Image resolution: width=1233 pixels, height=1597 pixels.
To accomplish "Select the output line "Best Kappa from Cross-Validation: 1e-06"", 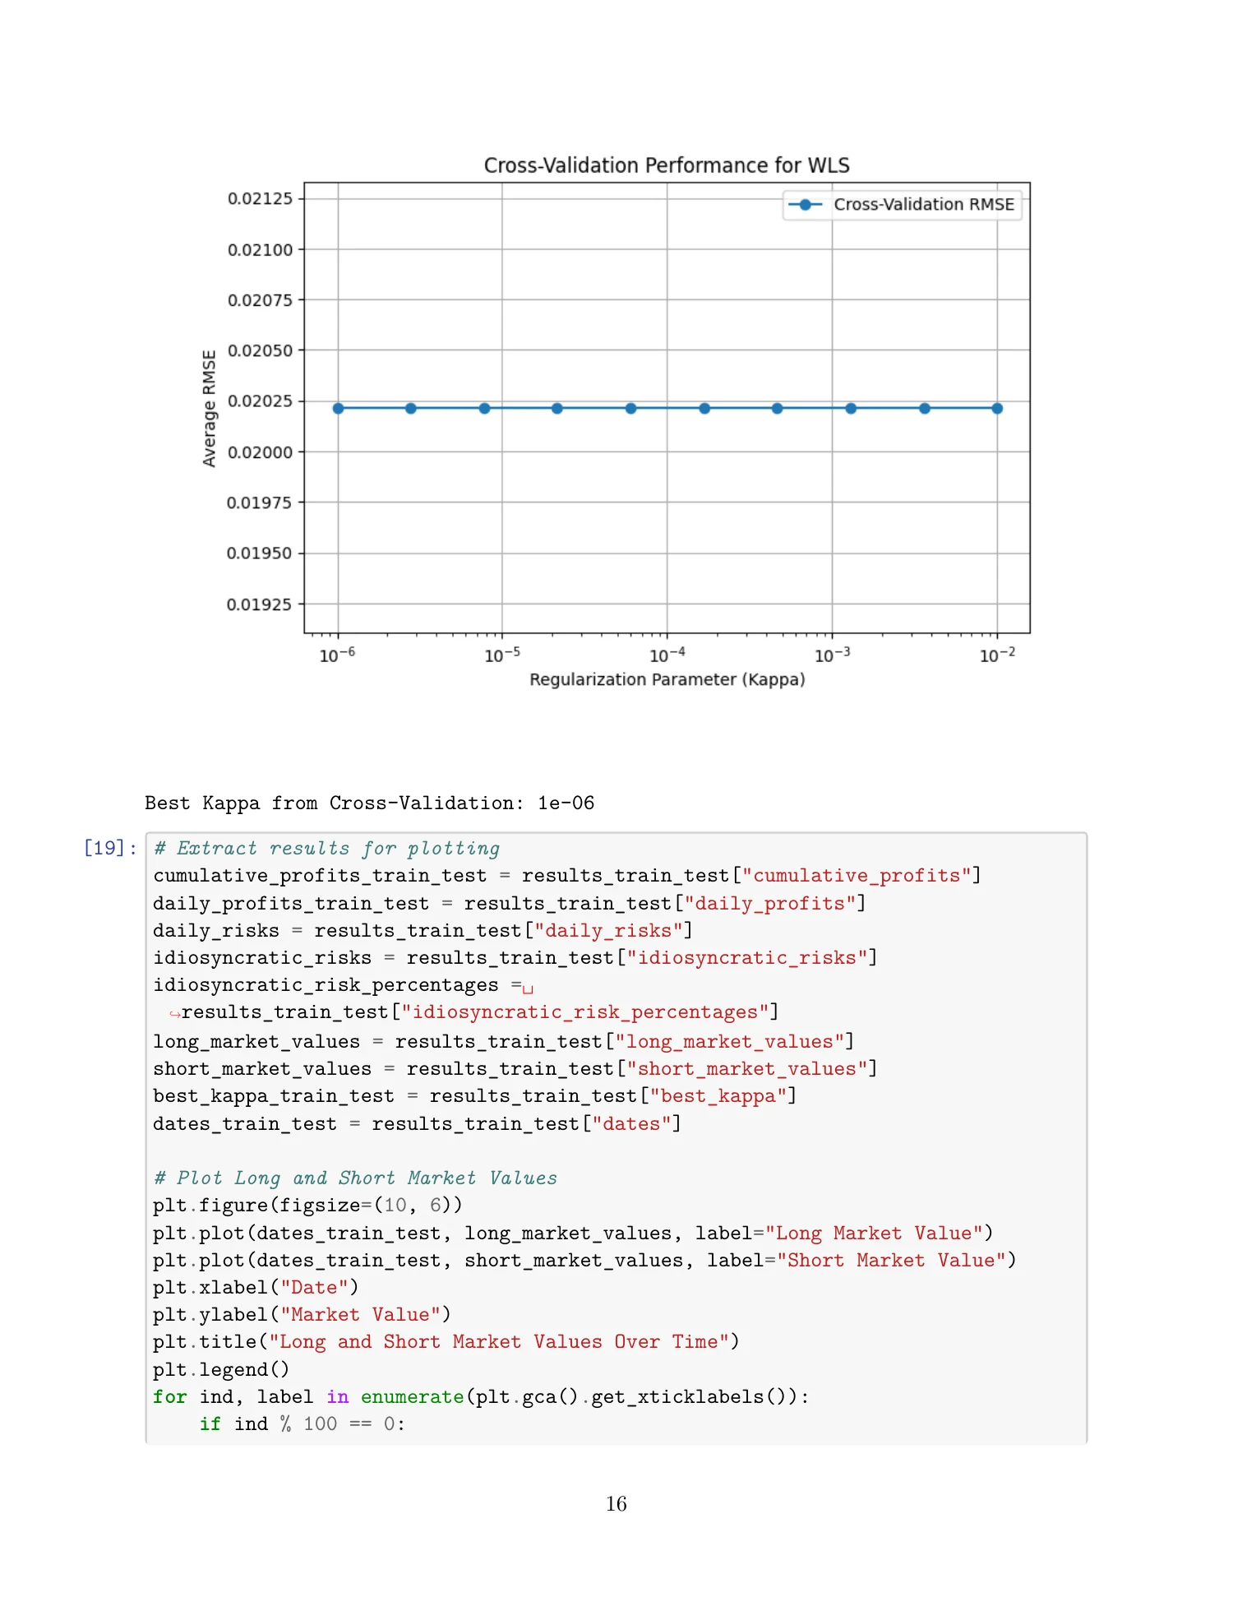I will tap(369, 803).
